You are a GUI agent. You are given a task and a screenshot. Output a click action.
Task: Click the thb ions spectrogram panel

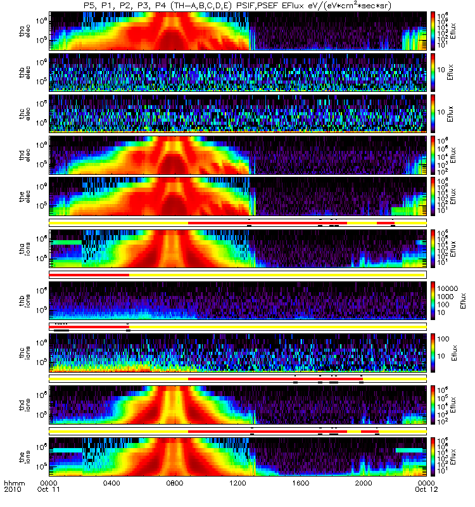click(238, 300)
